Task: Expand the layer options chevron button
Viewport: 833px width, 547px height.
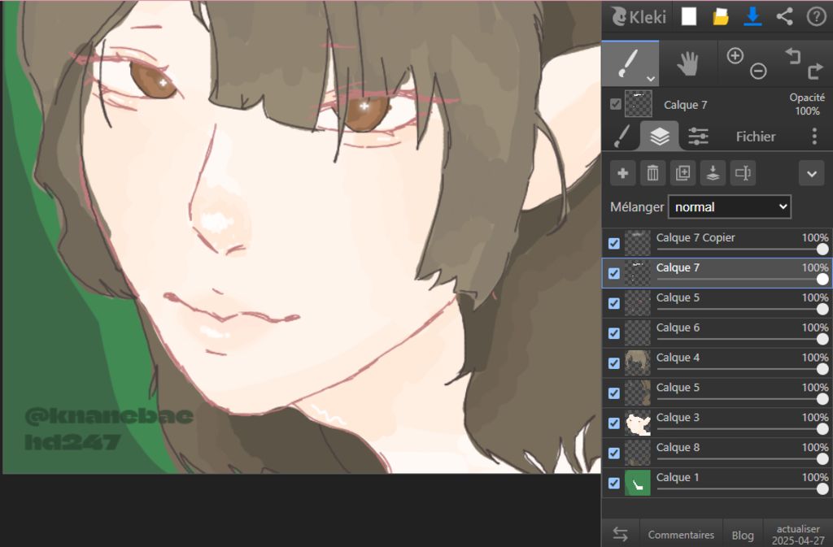Action: point(811,173)
